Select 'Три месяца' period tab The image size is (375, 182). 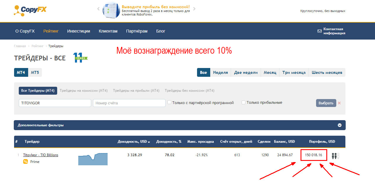pyautogui.click(x=294, y=72)
